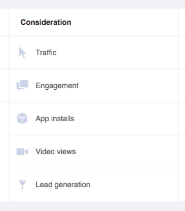Click blank space in the Lead generation row
This screenshot has height=211, width=185.
133,185
